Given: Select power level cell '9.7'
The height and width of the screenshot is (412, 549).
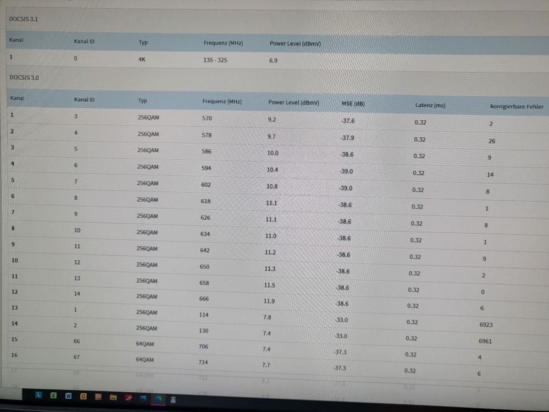Looking at the screenshot, I should point(271,136).
